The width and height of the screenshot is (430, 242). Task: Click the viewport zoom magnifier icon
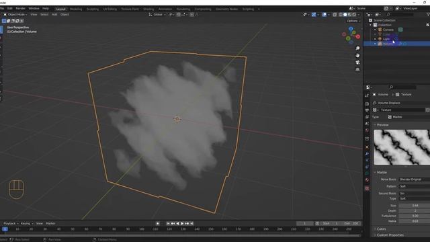click(x=357, y=48)
